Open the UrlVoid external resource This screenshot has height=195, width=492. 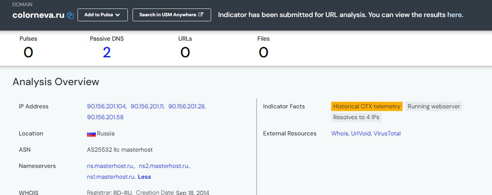pyautogui.click(x=361, y=133)
